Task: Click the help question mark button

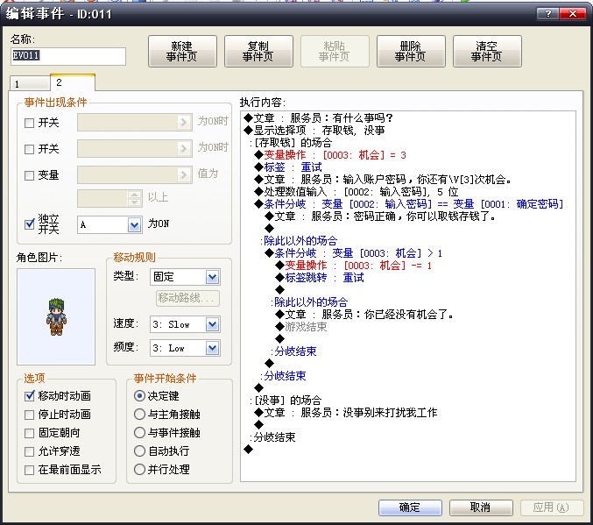Action: [x=547, y=14]
